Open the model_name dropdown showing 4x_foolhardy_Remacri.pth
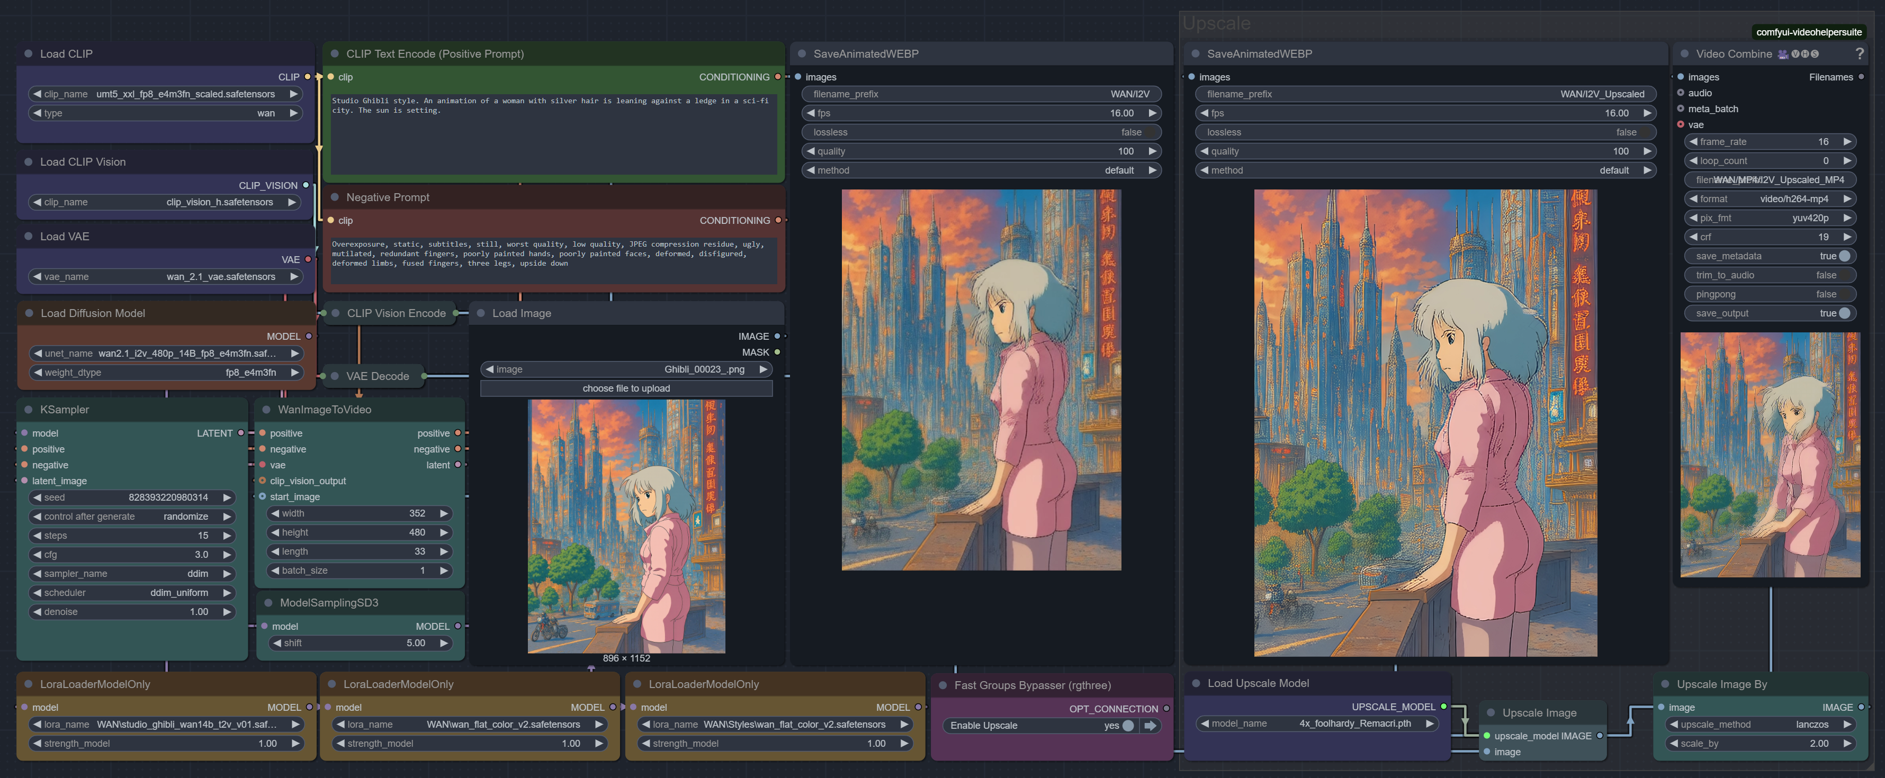The image size is (1885, 778). [x=1316, y=724]
